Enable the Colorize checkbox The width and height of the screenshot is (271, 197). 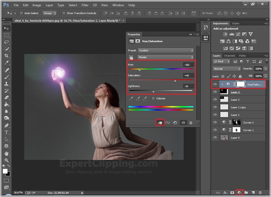coord(153,98)
